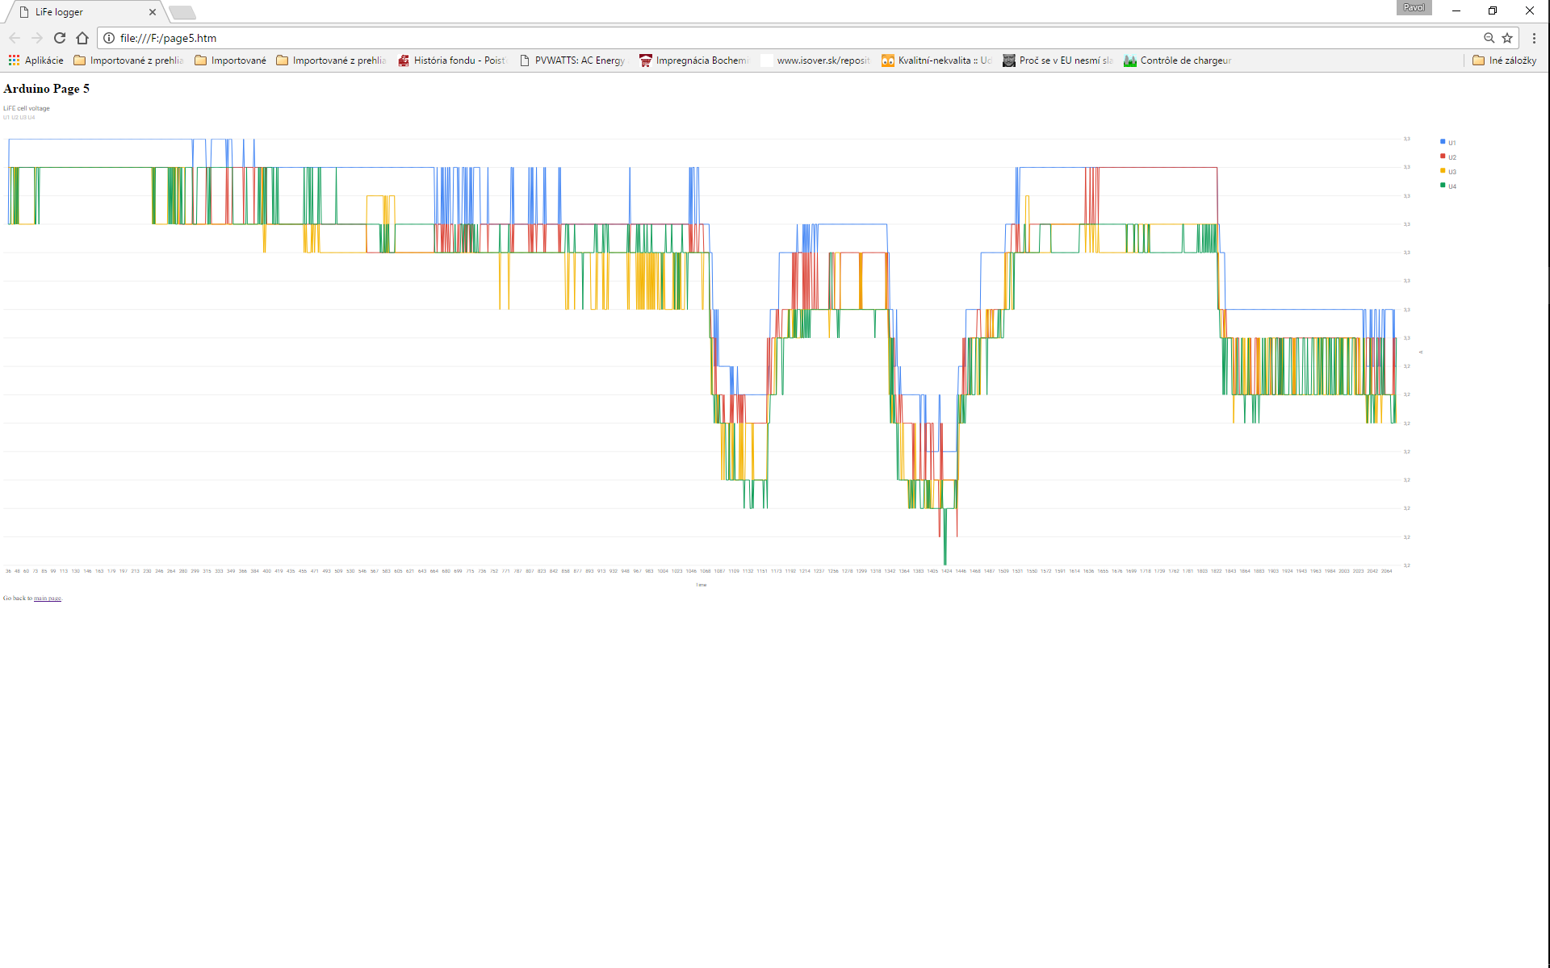Click the browser reload button

60,38
